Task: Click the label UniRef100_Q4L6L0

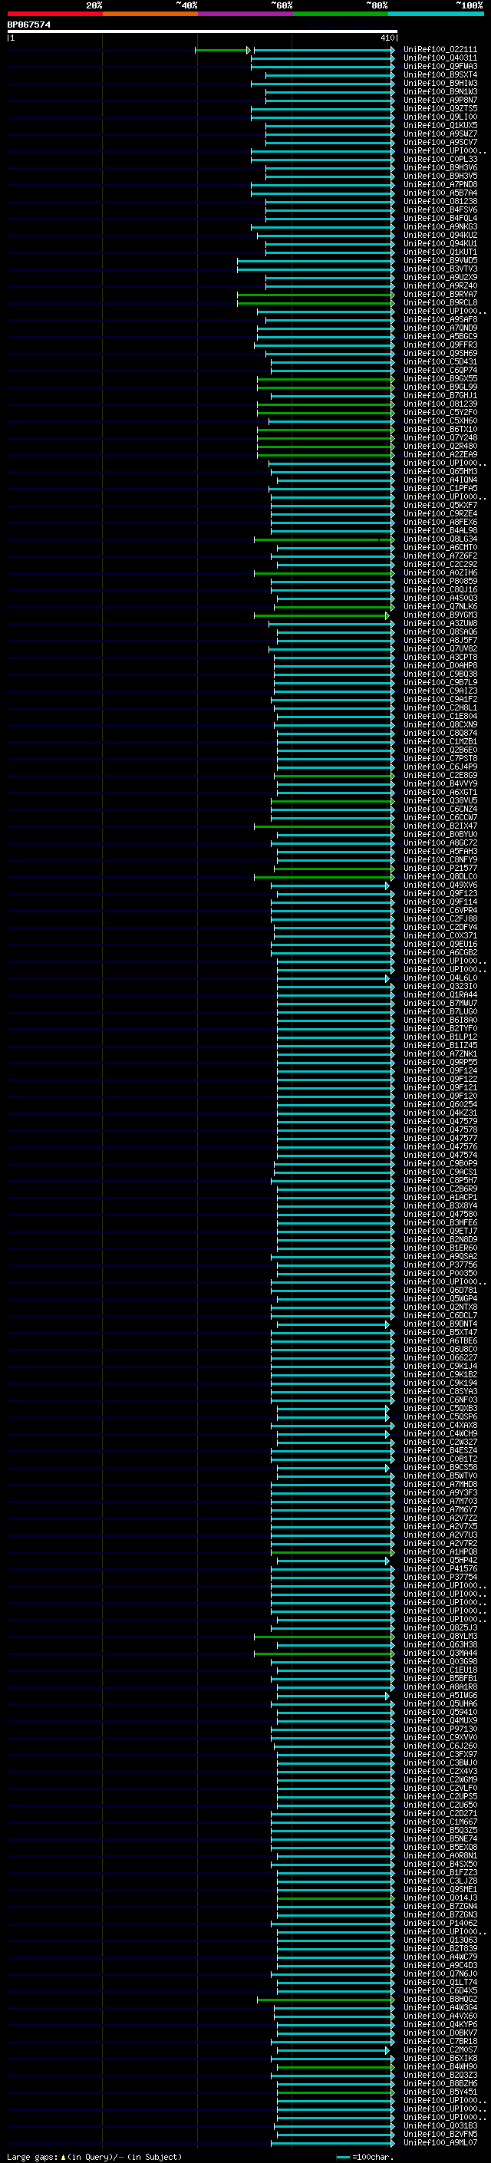Action: (x=440, y=978)
